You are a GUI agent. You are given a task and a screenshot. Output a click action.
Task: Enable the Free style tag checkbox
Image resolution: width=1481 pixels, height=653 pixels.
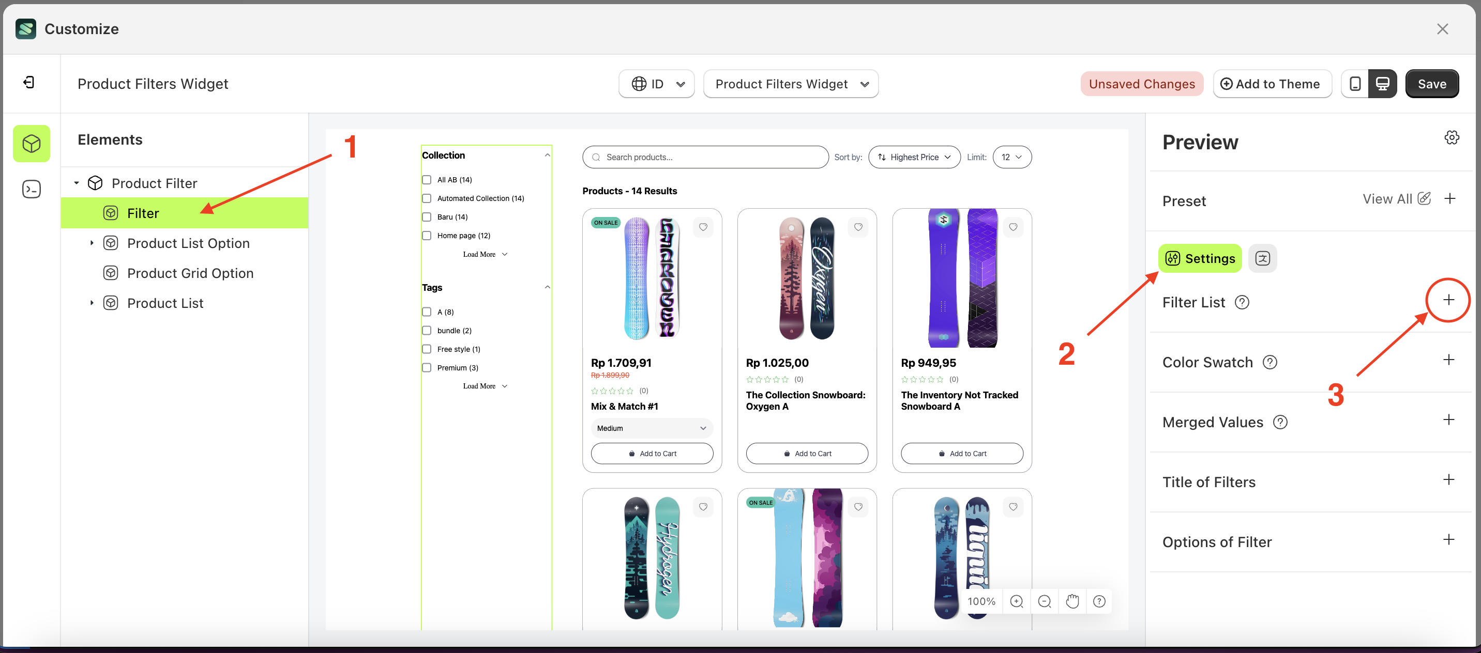pos(427,349)
